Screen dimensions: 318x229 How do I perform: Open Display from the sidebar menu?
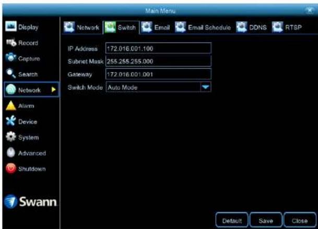pyautogui.click(x=28, y=27)
